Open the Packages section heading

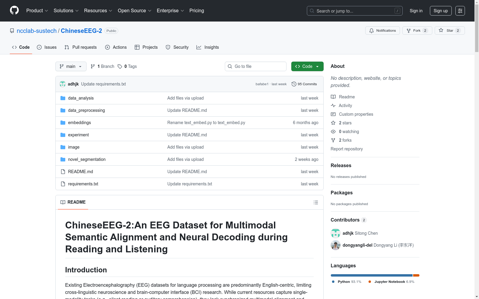342,193
